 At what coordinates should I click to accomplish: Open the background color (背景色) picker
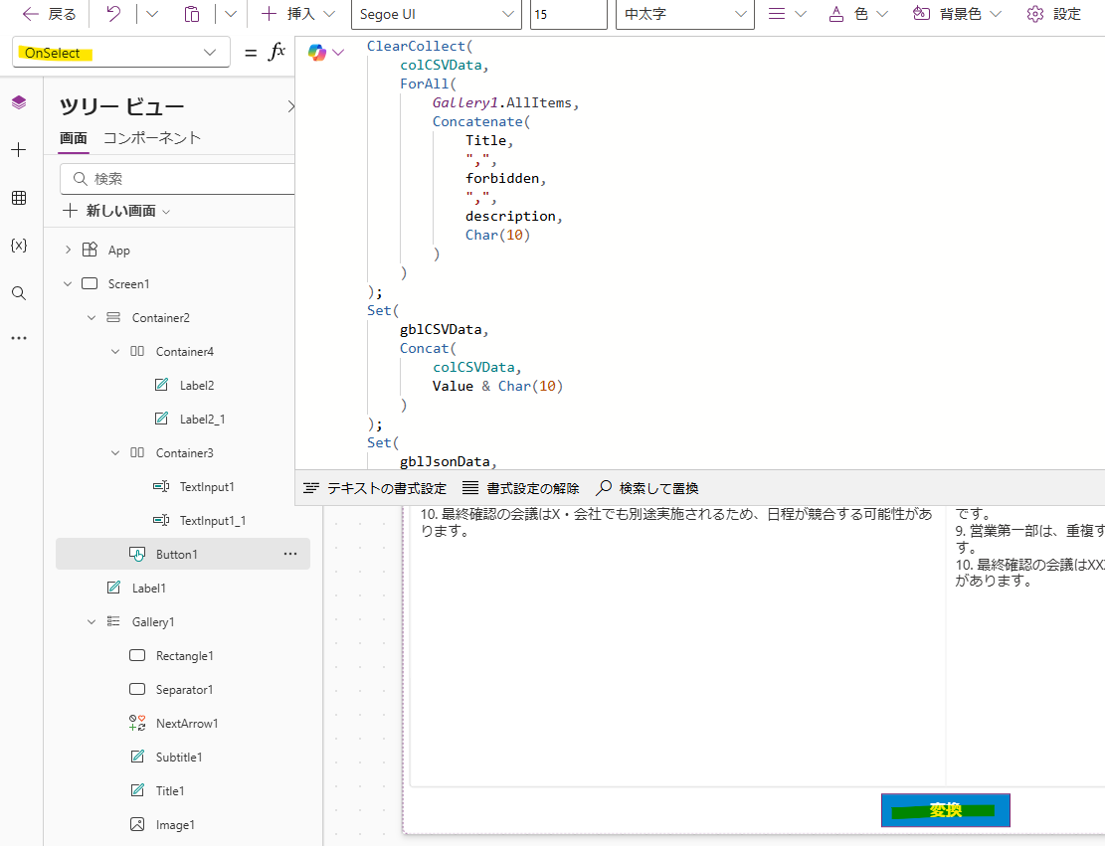957,14
